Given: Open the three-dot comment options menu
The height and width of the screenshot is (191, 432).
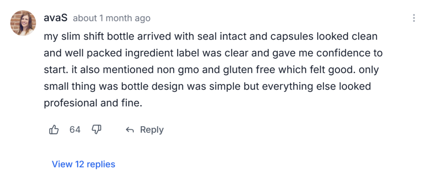Looking at the screenshot, I should (414, 18).
